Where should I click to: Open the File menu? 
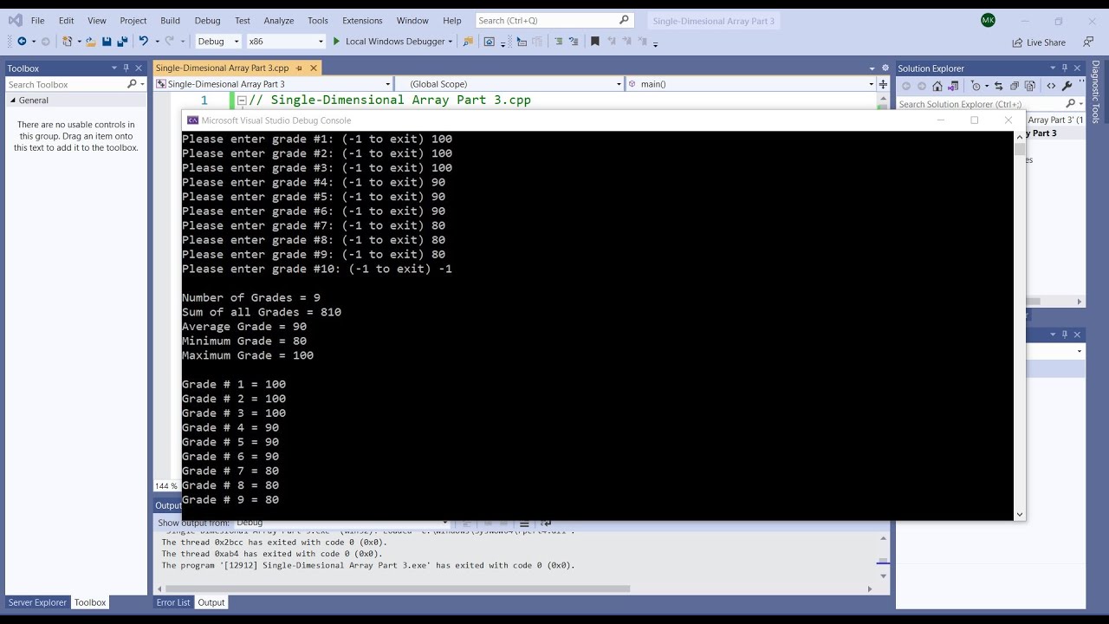tap(37, 20)
